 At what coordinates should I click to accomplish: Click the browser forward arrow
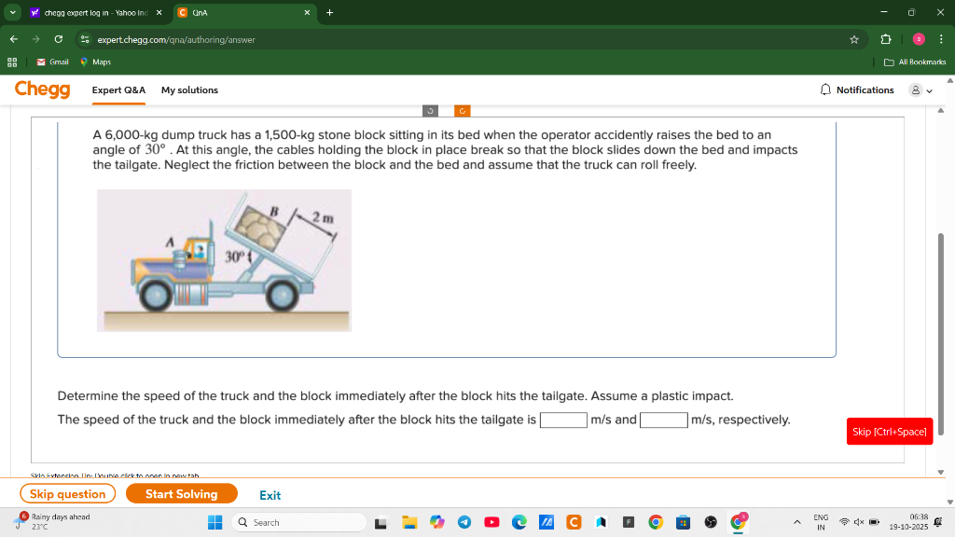36,39
